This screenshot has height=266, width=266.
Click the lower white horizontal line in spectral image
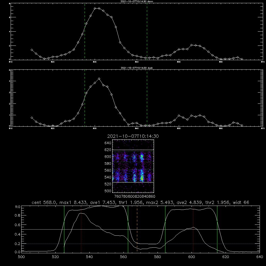click(x=133, y=182)
